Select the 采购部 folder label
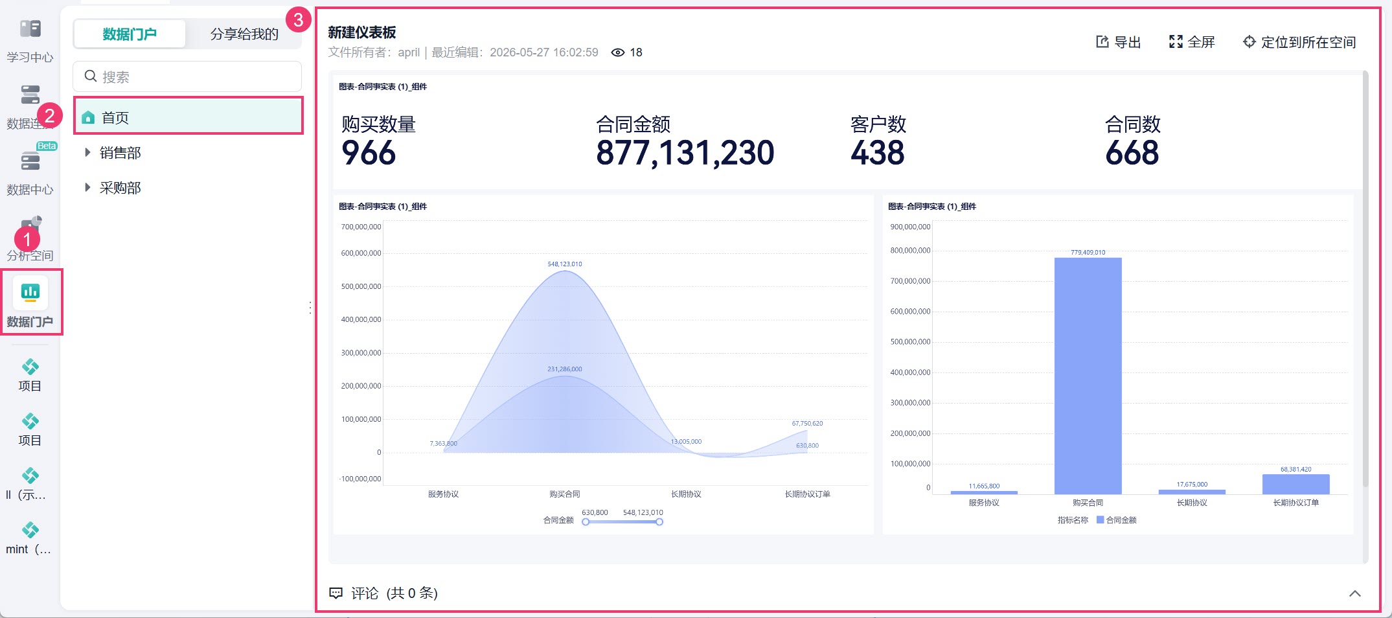The height and width of the screenshot is (618, 1392). tap(120, 188)
